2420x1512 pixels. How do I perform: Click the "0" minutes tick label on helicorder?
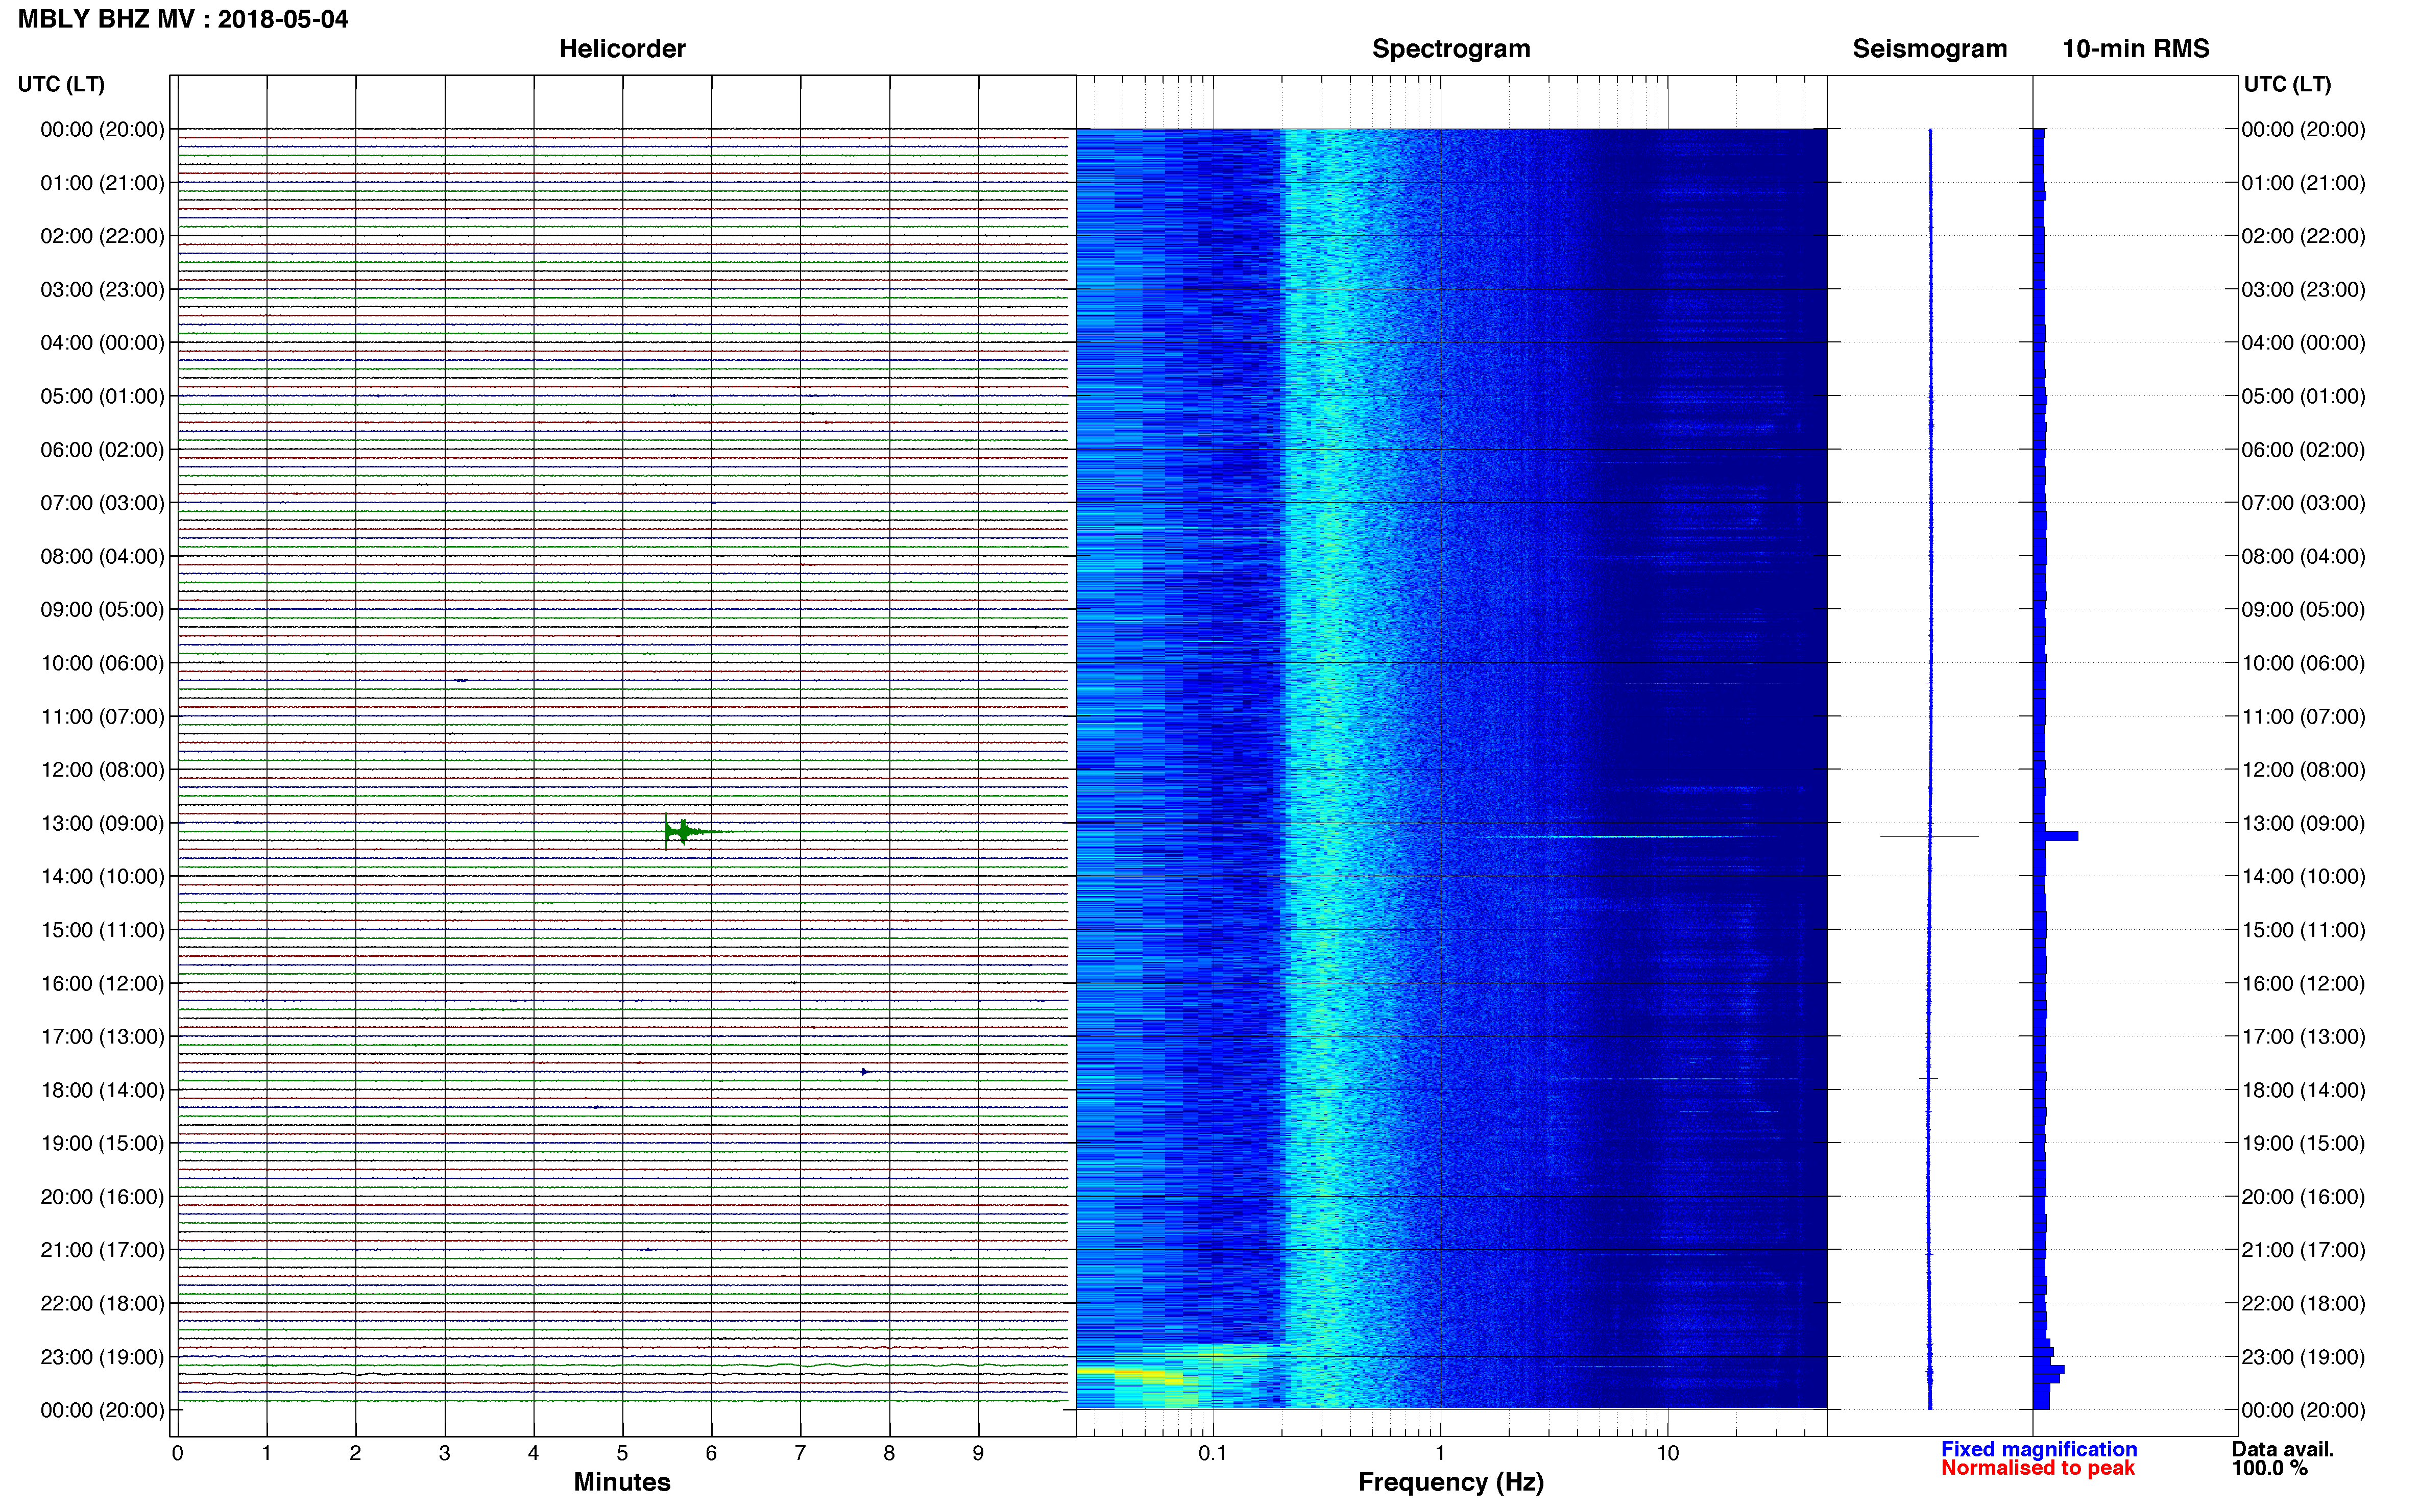pyautogui.click(x=177, y=1453)
